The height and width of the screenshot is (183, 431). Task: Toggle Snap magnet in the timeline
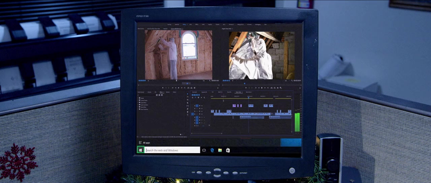pos(195,98)
